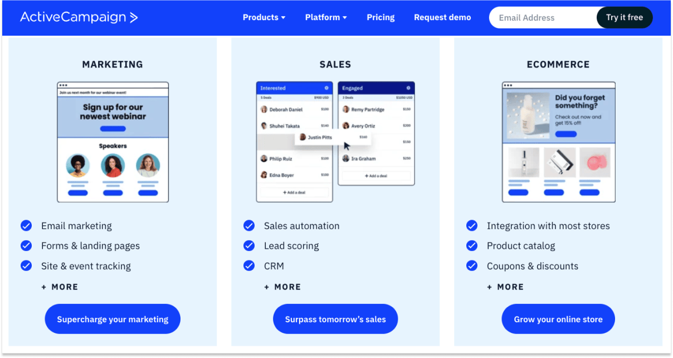
Task: Open settings gear on the Engaged column
Action: [409, 88]
